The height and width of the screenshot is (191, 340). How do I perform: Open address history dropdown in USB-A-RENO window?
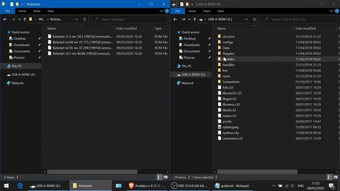(x=246, y=19)
